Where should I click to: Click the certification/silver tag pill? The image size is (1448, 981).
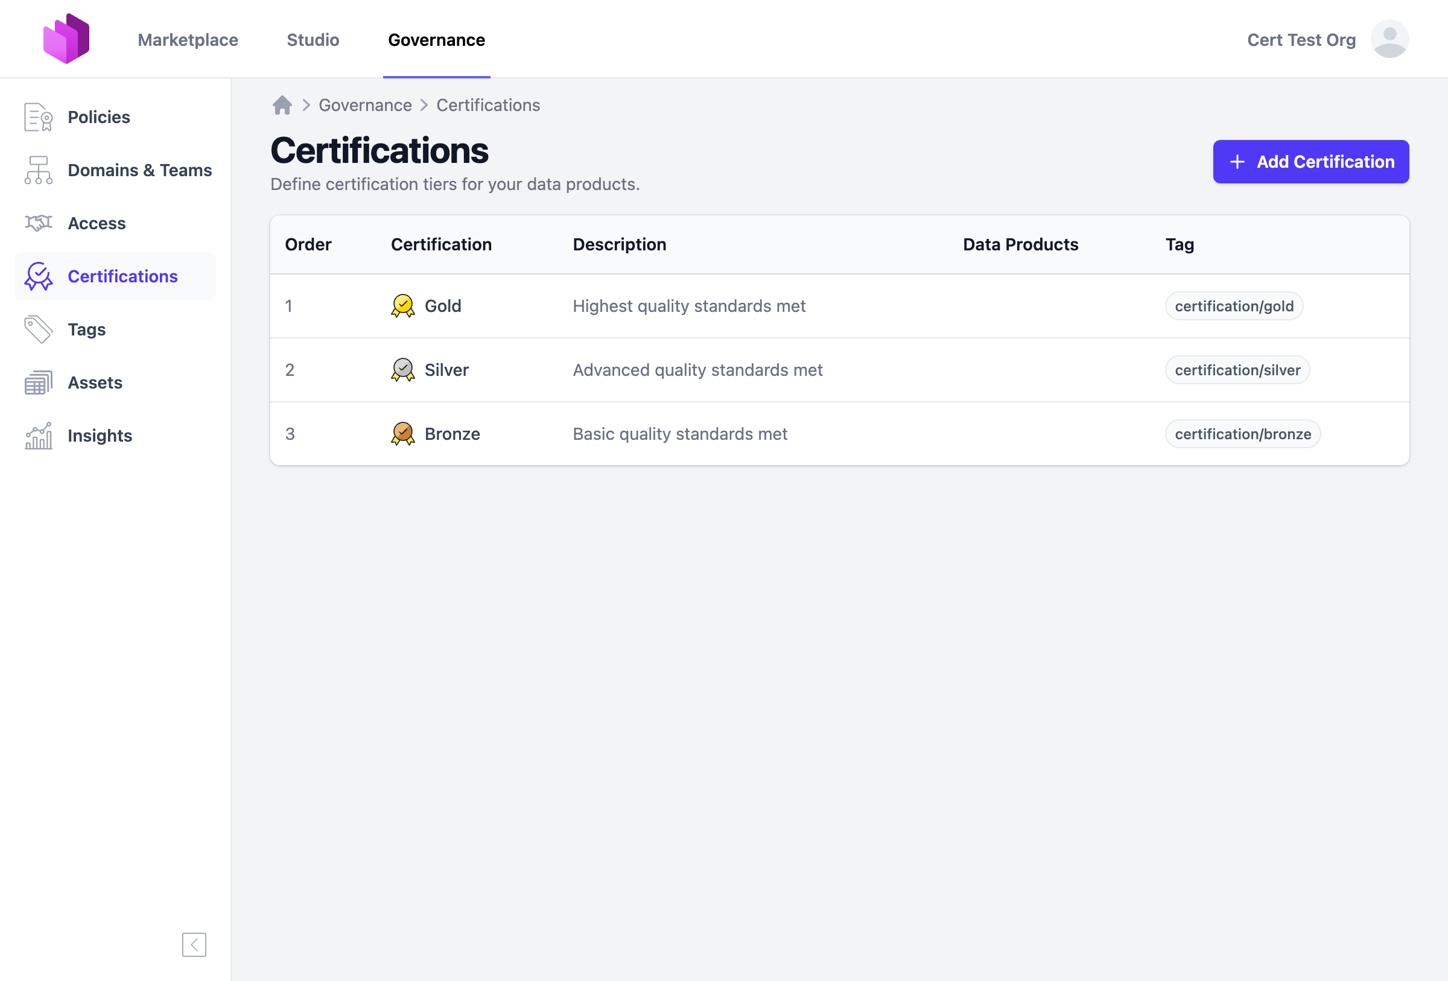click(x=1237, y=369)
